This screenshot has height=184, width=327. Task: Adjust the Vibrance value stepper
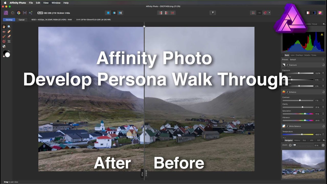tap(323, 120)
